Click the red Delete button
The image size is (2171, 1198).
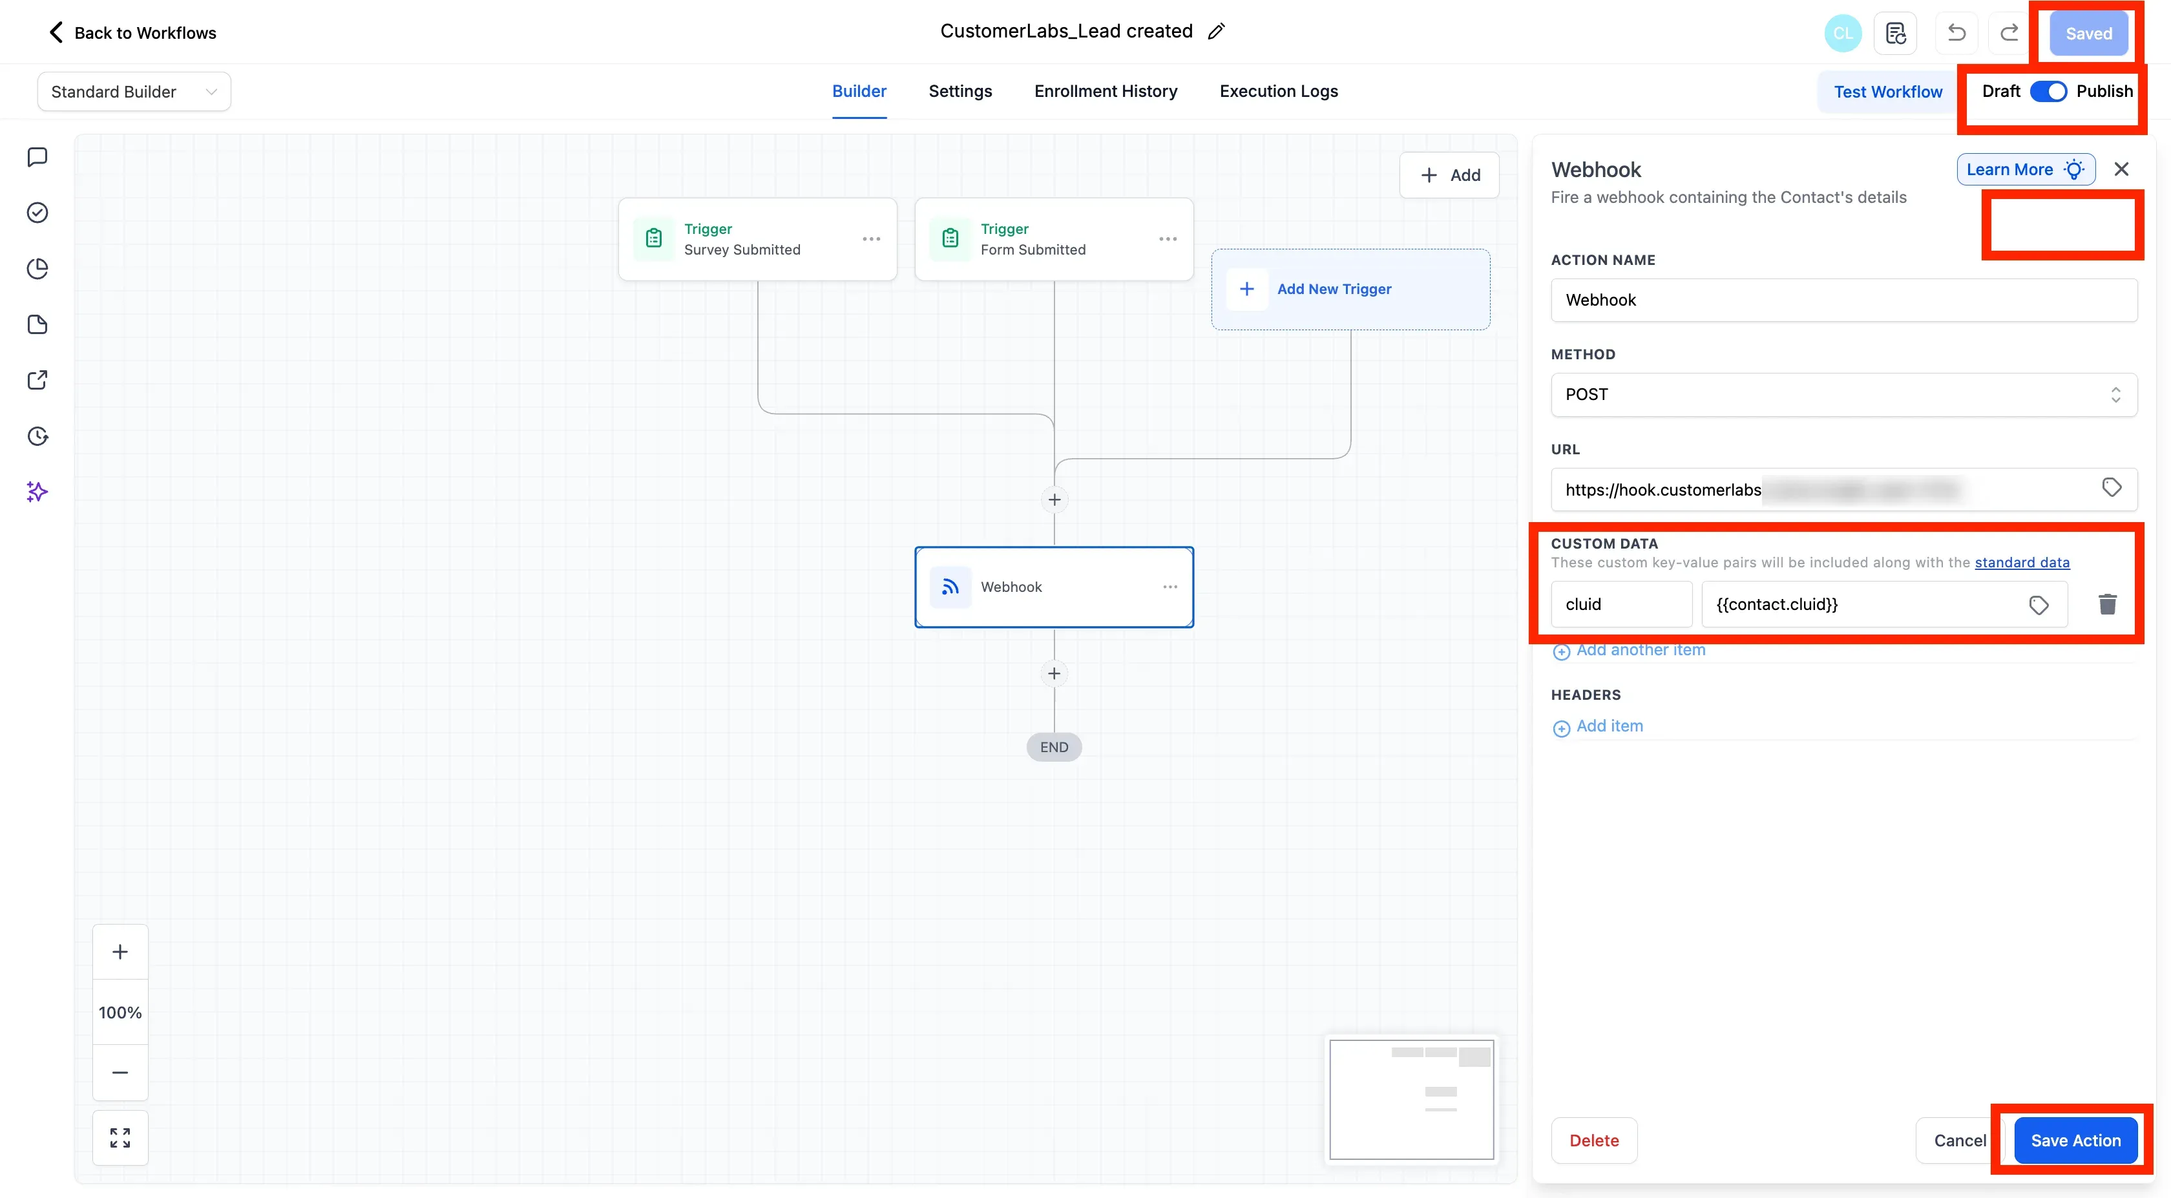tap(1594, 1140)
